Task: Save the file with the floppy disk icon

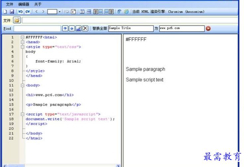Action: 12,12
